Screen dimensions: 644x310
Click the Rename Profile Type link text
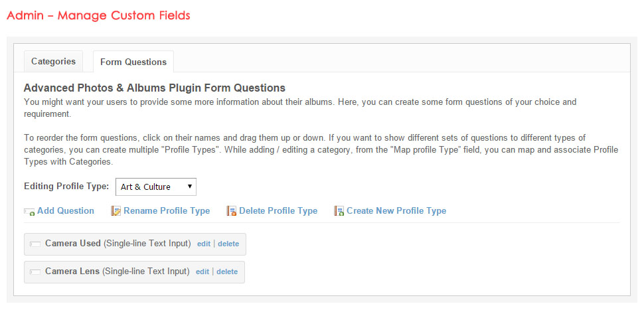tap(167, 211)
